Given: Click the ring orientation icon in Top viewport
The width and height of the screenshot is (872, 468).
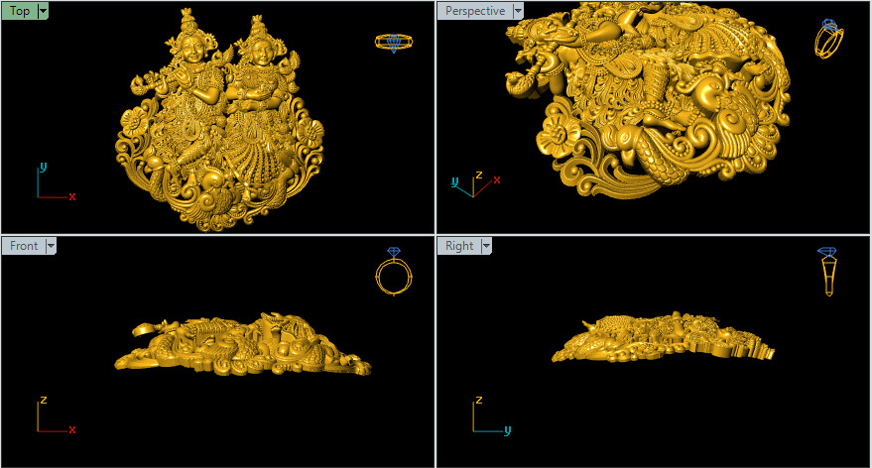Looking at the screenshot, I should click(394, 43).
